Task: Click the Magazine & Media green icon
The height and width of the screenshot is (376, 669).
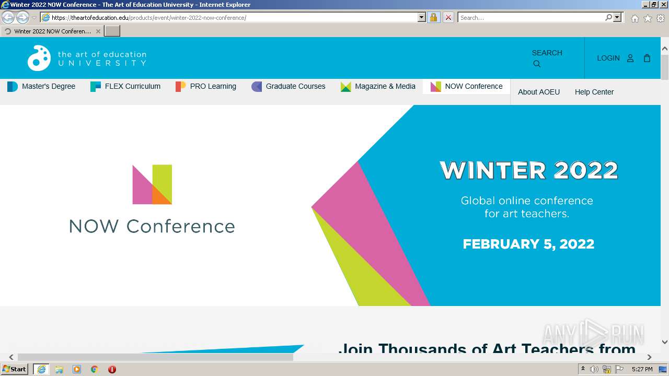Action: coord(345,87)
